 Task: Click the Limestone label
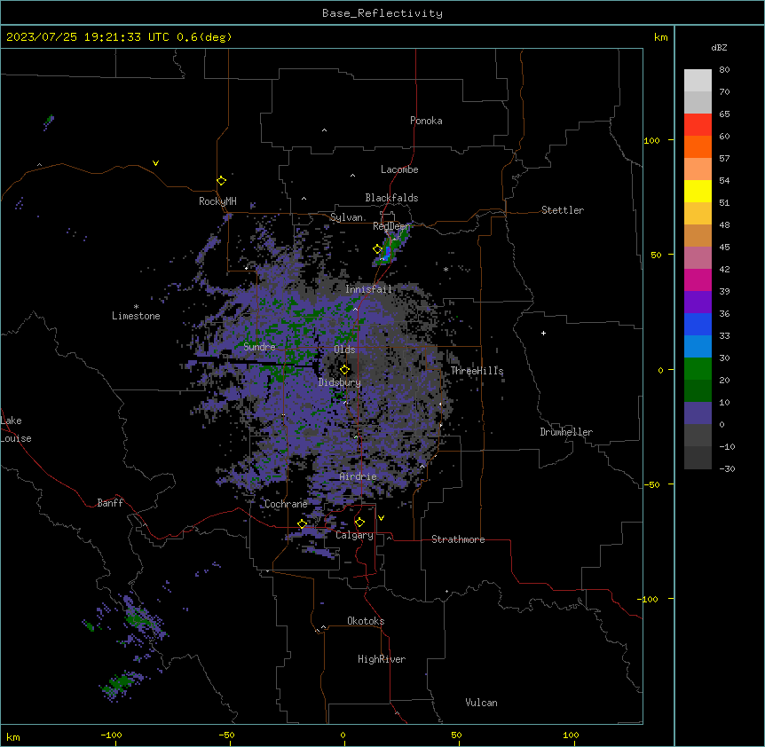[136, 316]
